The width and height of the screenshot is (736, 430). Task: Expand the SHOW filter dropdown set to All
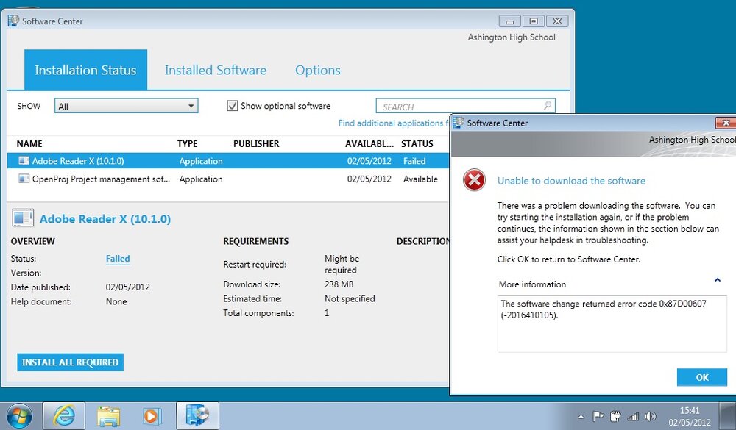tap(127, 106)
